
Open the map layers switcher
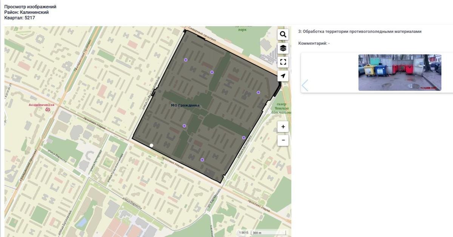click(x=283, y=48)
